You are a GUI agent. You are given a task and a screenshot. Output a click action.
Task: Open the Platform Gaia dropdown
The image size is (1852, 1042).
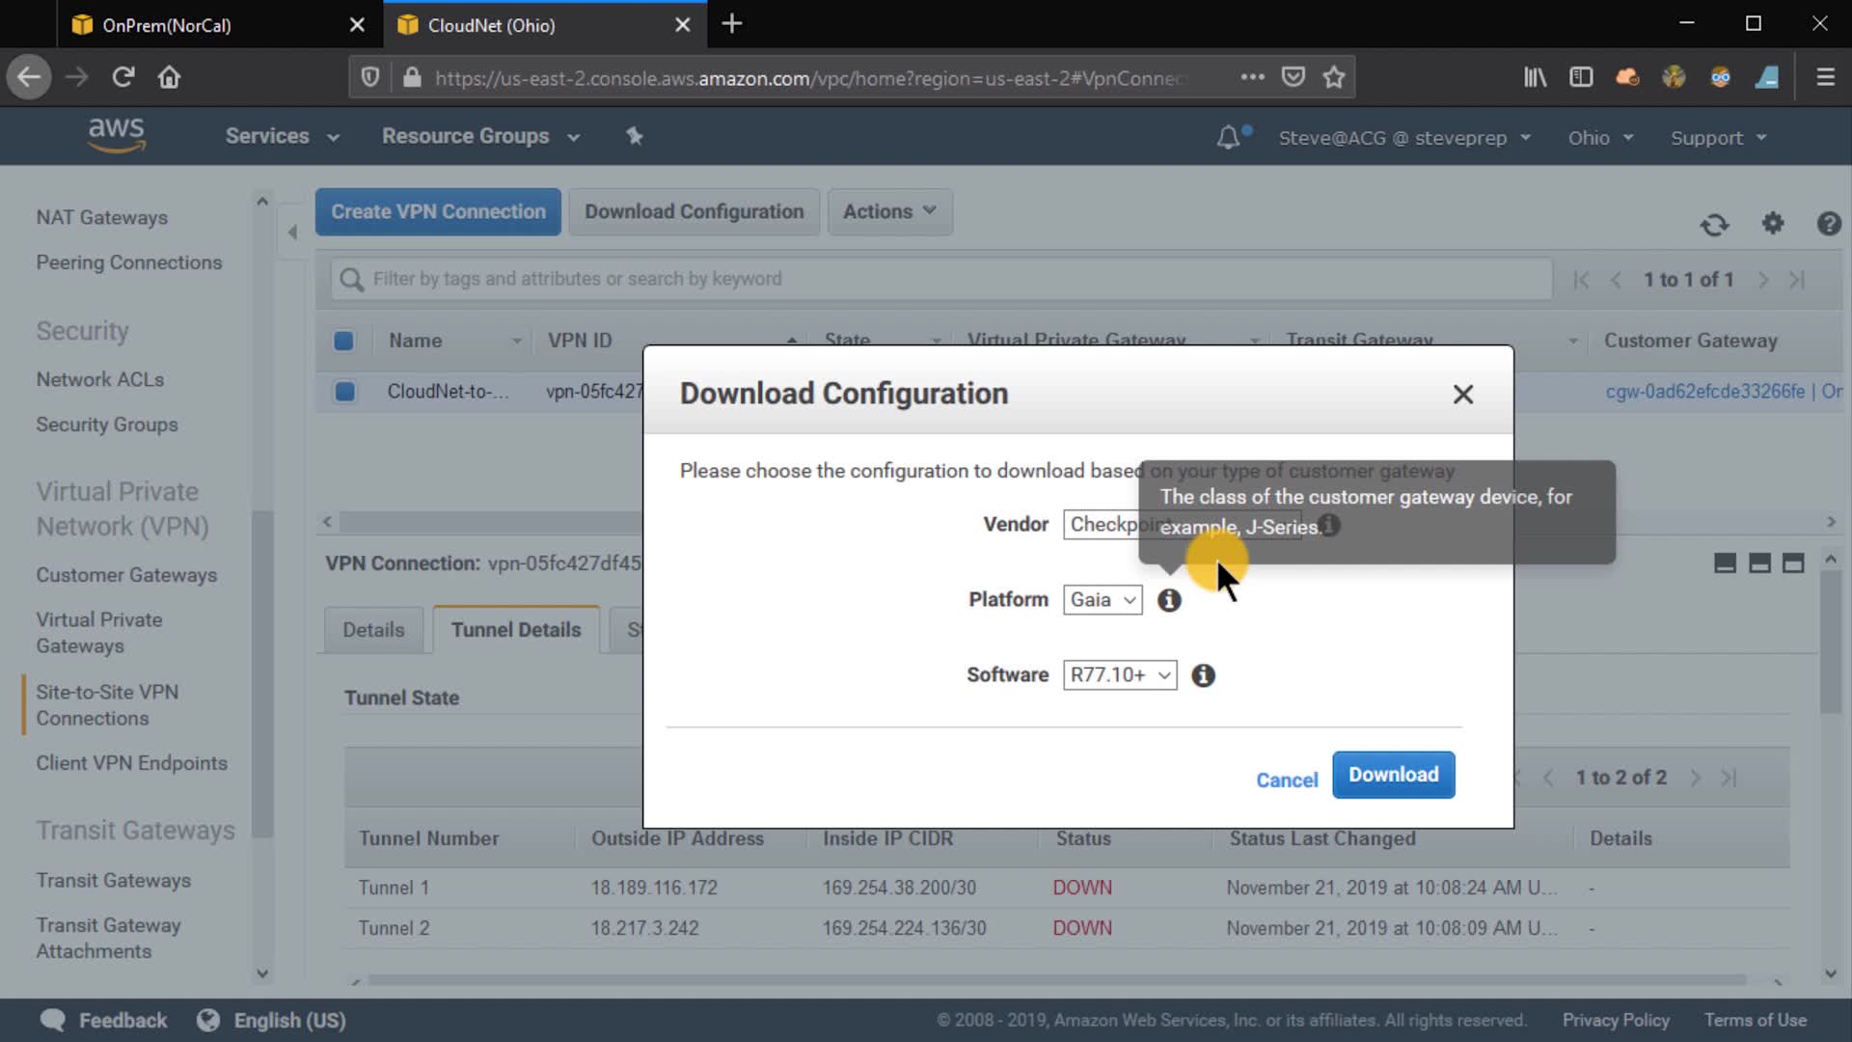[x=1103, y=600]
